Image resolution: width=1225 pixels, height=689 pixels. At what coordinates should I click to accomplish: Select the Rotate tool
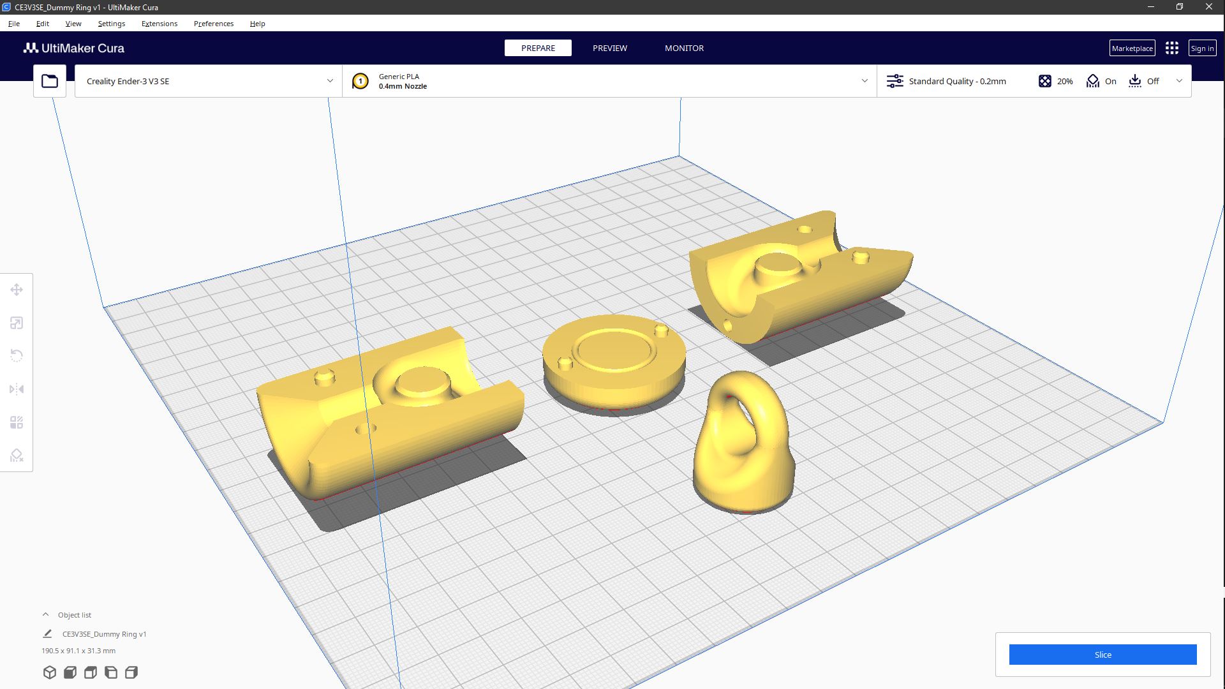pos(17,356)
